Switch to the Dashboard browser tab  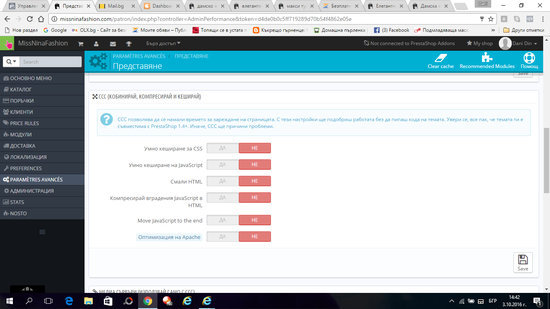(162, 6)
